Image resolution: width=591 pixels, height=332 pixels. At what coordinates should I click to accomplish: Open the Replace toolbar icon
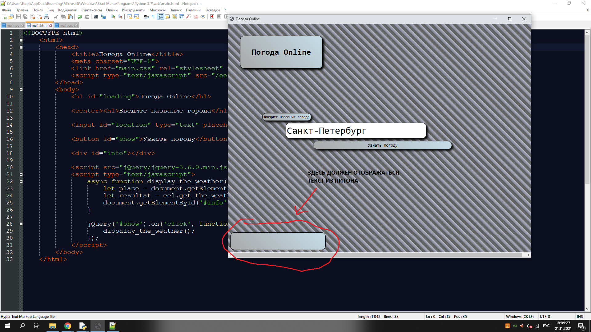pyautogui.click(x=103, y=17)
